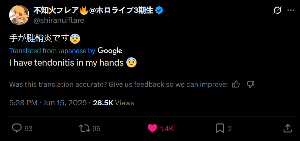Open Grok explain icon at top right

coord(277,10)
